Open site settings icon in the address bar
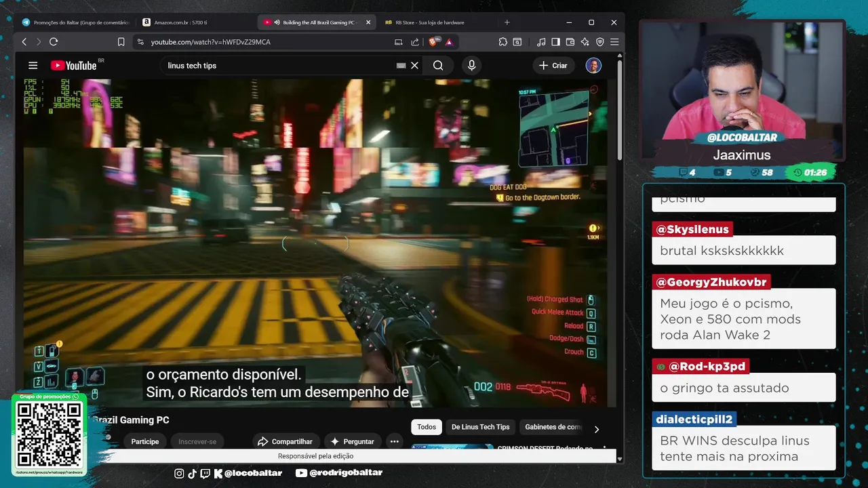This screenshot has width=868, height=488. point(140,42)
